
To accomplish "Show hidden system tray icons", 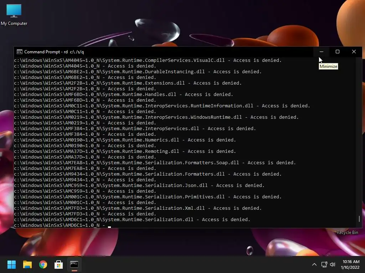I will (x=314, y=264).
